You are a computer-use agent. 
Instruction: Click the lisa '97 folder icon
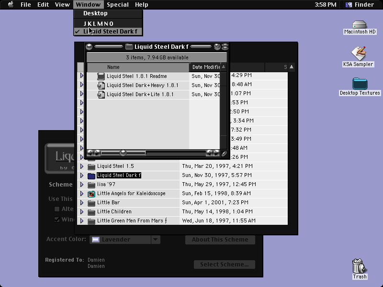tap(91, 185)
